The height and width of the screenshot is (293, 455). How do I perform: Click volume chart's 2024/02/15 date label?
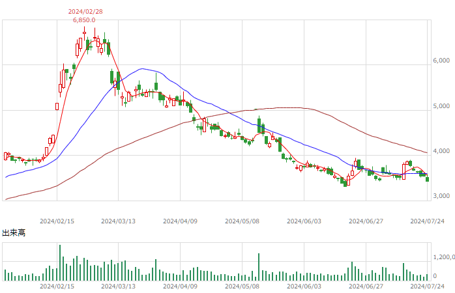pyautogui.click(x=57, y=286)
